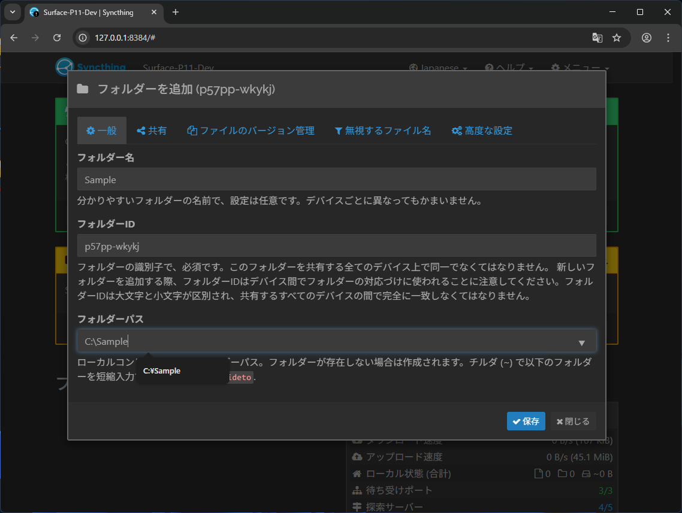Click the page reload icon
Screen dimensions: 682x513
click(57, 38)
